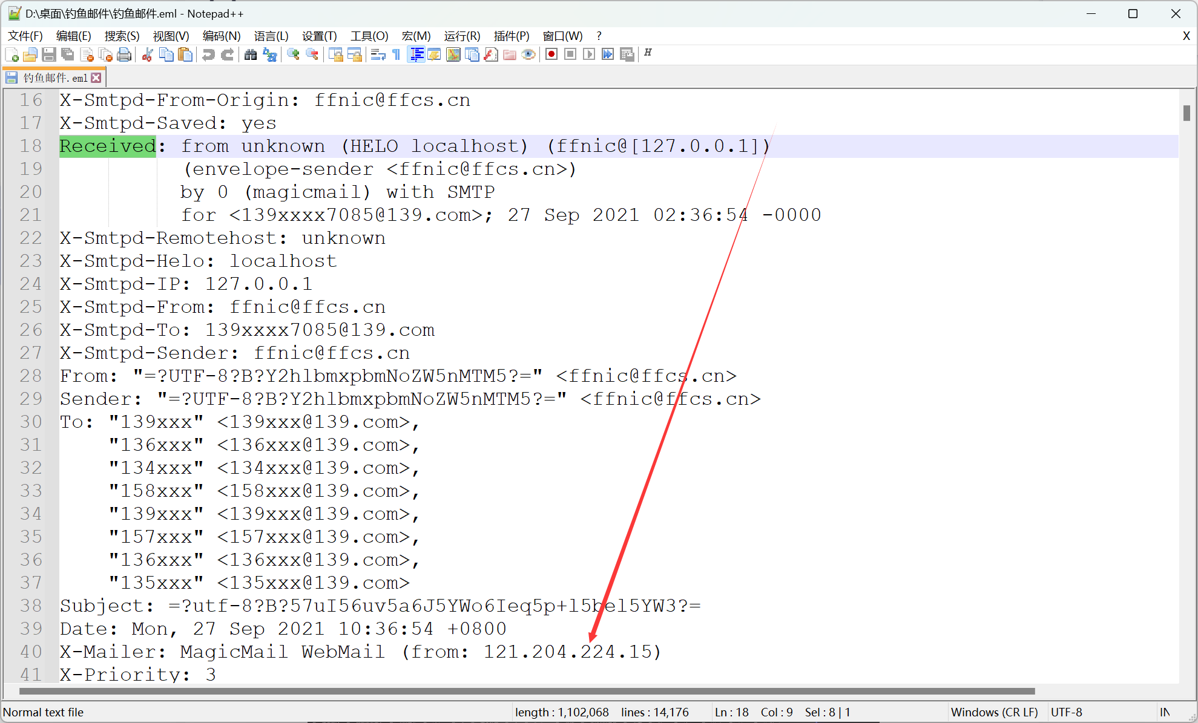Click the Play recorded macro icon

point(588,54)
